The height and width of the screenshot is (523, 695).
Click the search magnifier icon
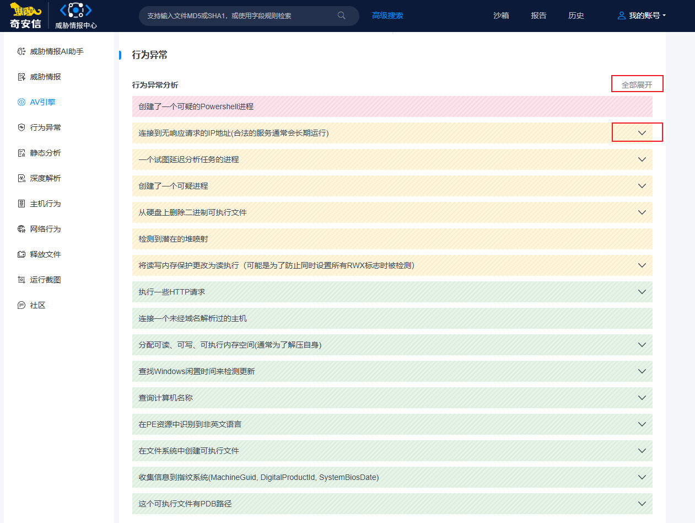(x=342, y=15)
